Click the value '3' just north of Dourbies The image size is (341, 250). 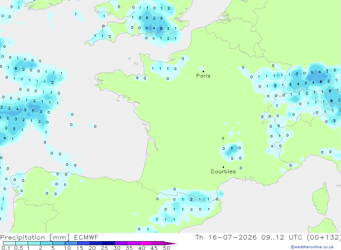(232, 148)
